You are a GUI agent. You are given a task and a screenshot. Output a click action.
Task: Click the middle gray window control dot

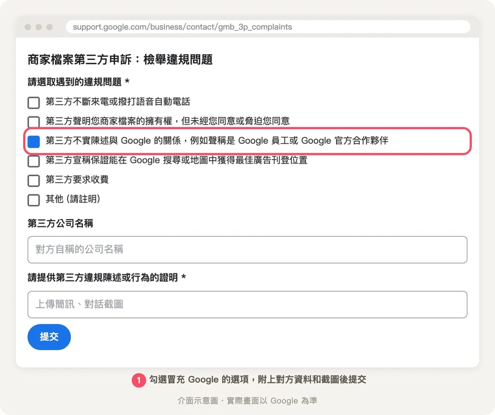39,27
